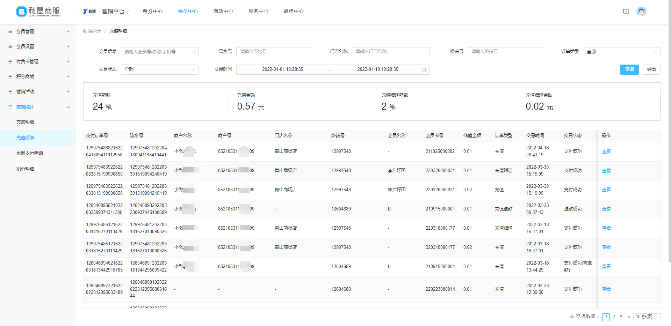Open the 营销平台 dropdown in header
This screenshot has height=326, width=671.
pos(115,11)
